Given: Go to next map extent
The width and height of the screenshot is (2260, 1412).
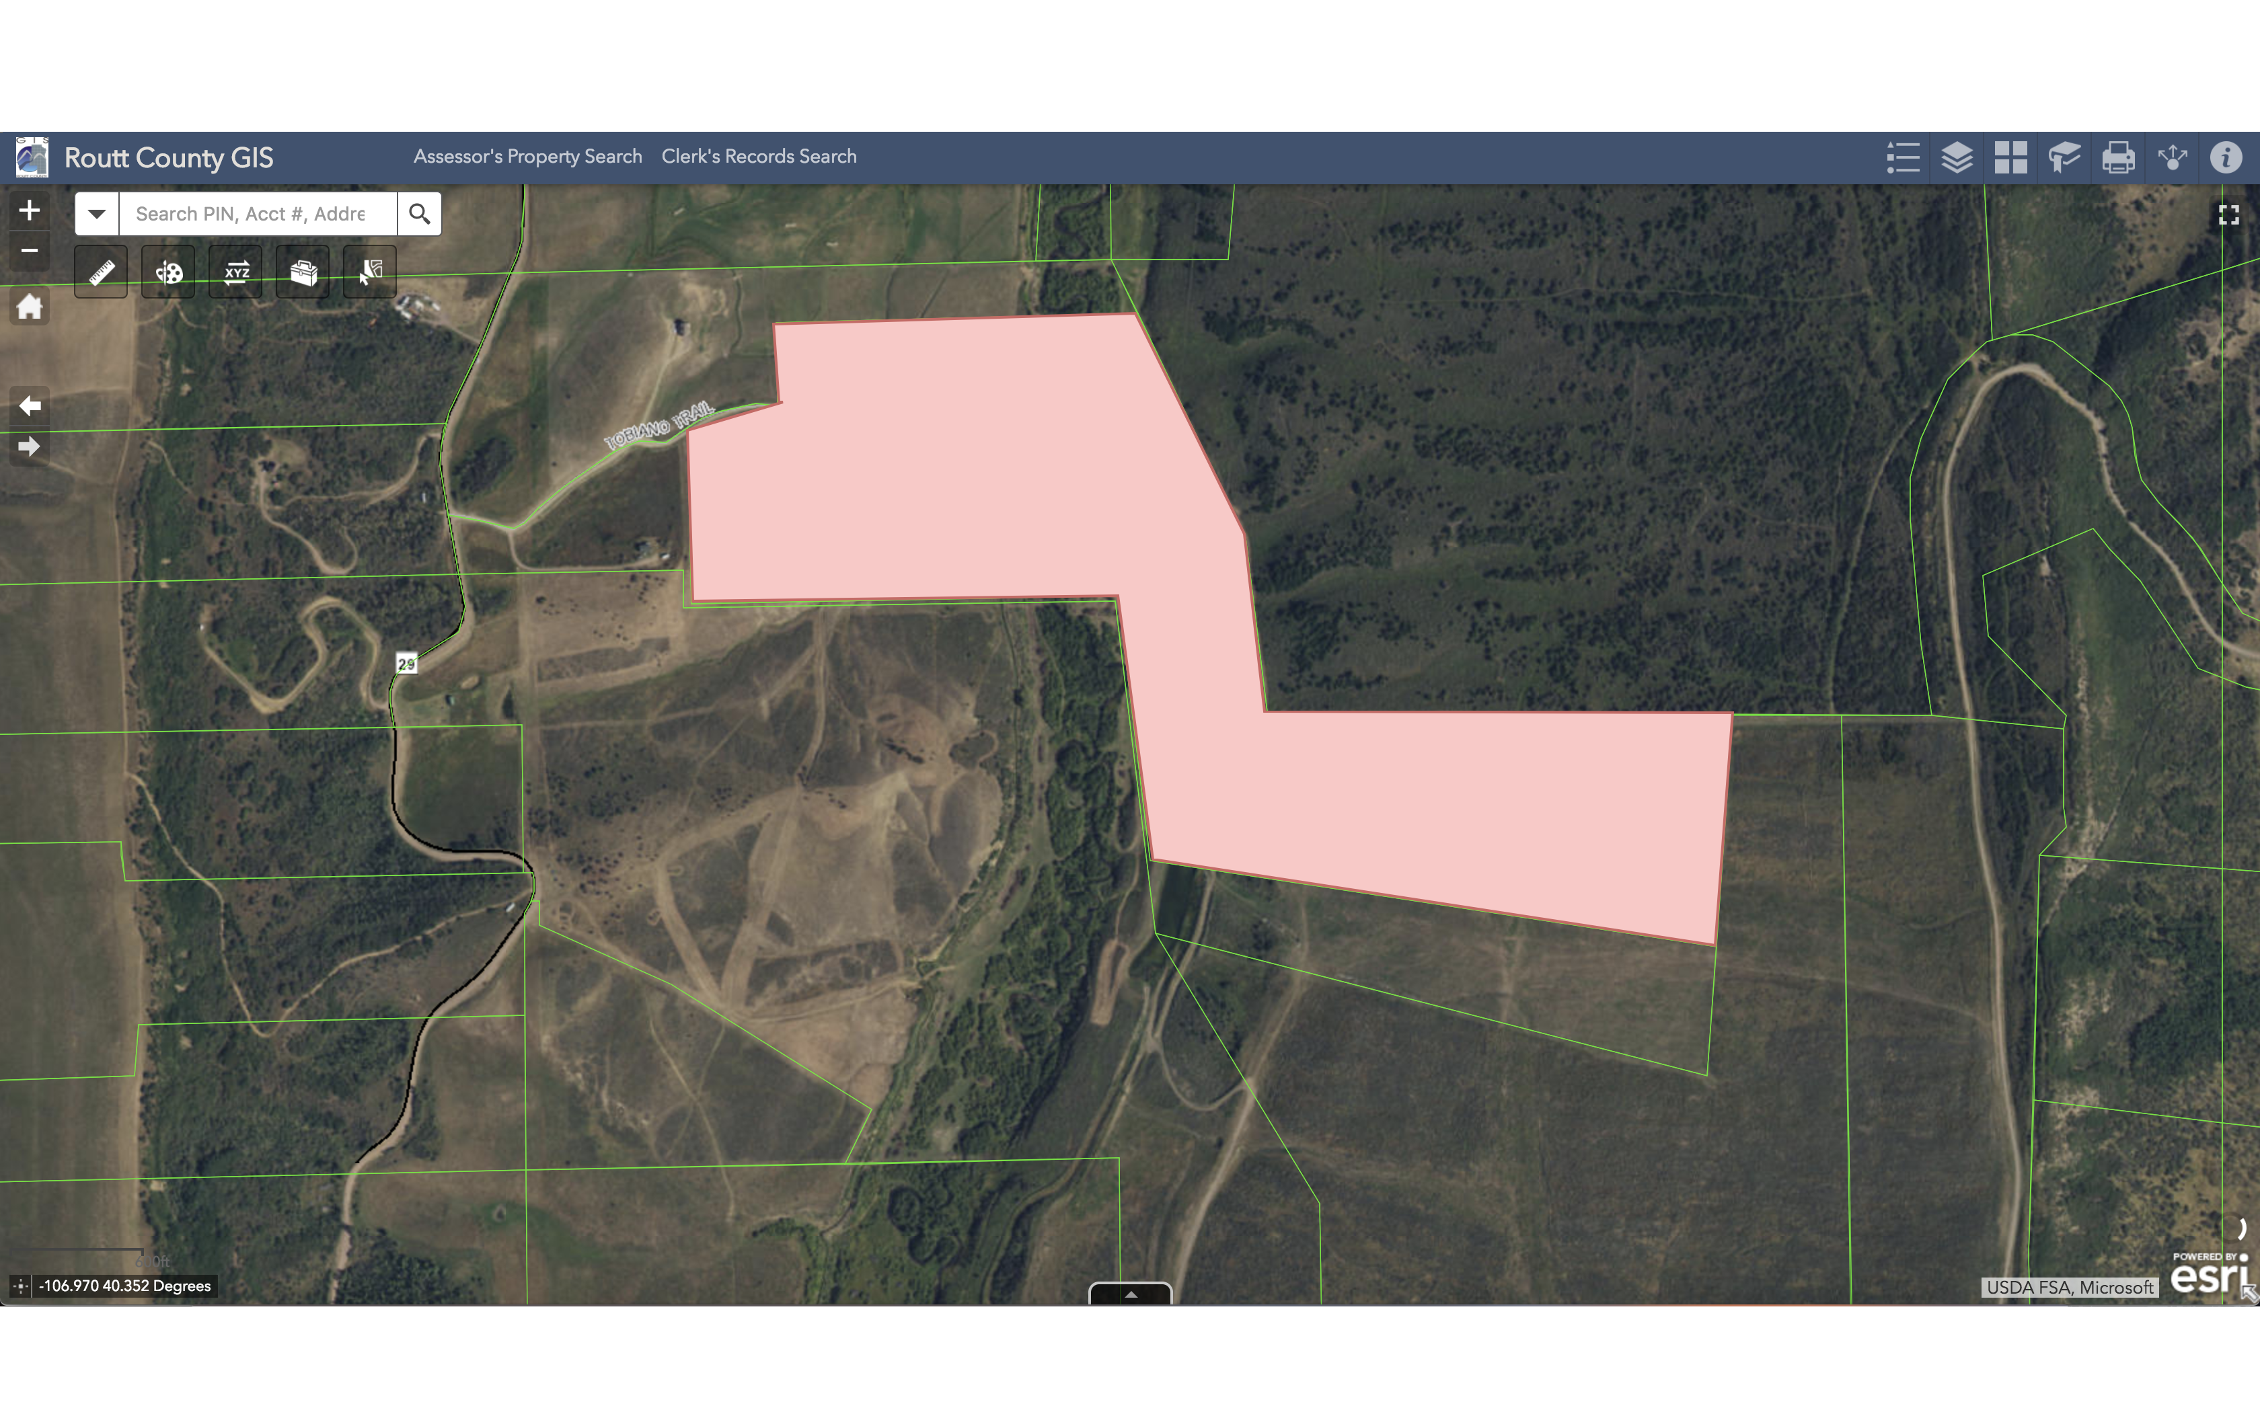Looking at the screenshot, I should pos(30,447).
